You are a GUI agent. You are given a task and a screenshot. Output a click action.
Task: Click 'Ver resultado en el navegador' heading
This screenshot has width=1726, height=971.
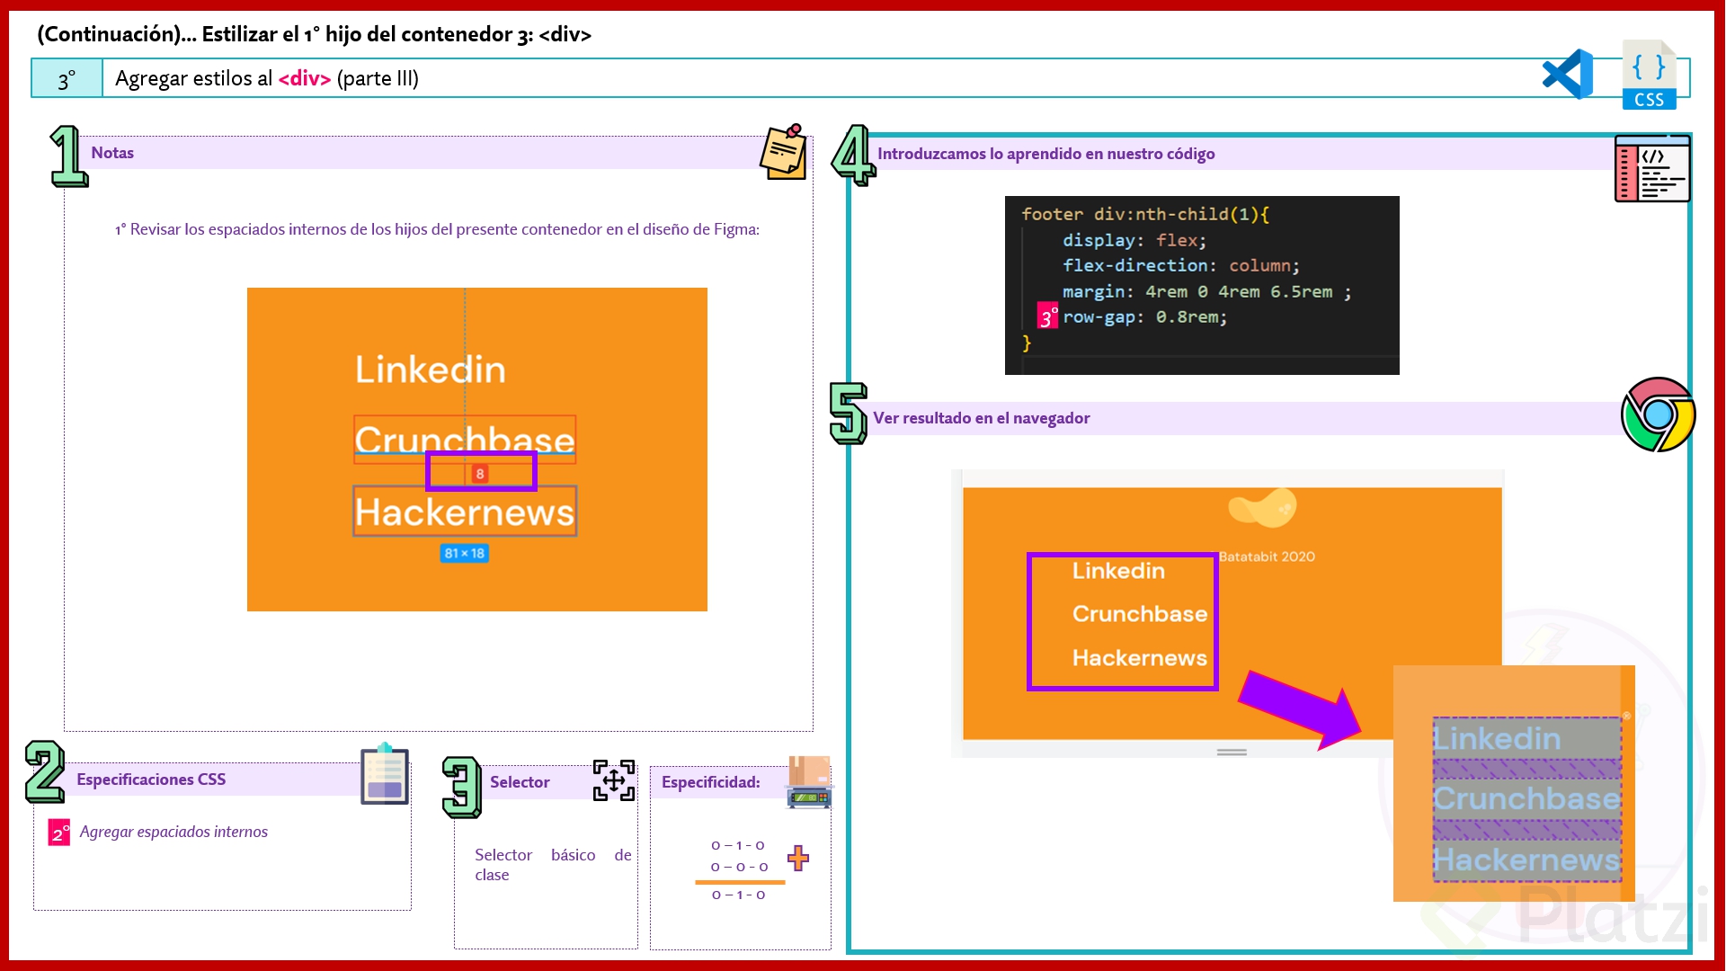click(x=982, y=418)
